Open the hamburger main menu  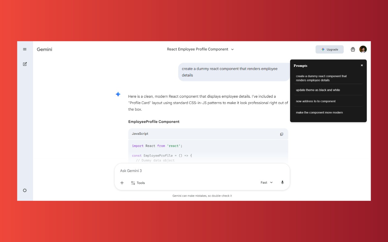point(25,49)
